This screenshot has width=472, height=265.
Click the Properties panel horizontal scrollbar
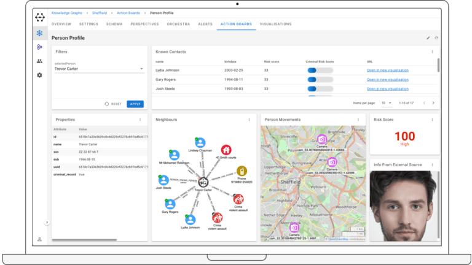pos(76,239)
